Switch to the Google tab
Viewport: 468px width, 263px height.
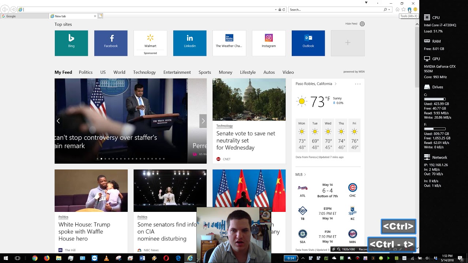click(x=24, y=16)
